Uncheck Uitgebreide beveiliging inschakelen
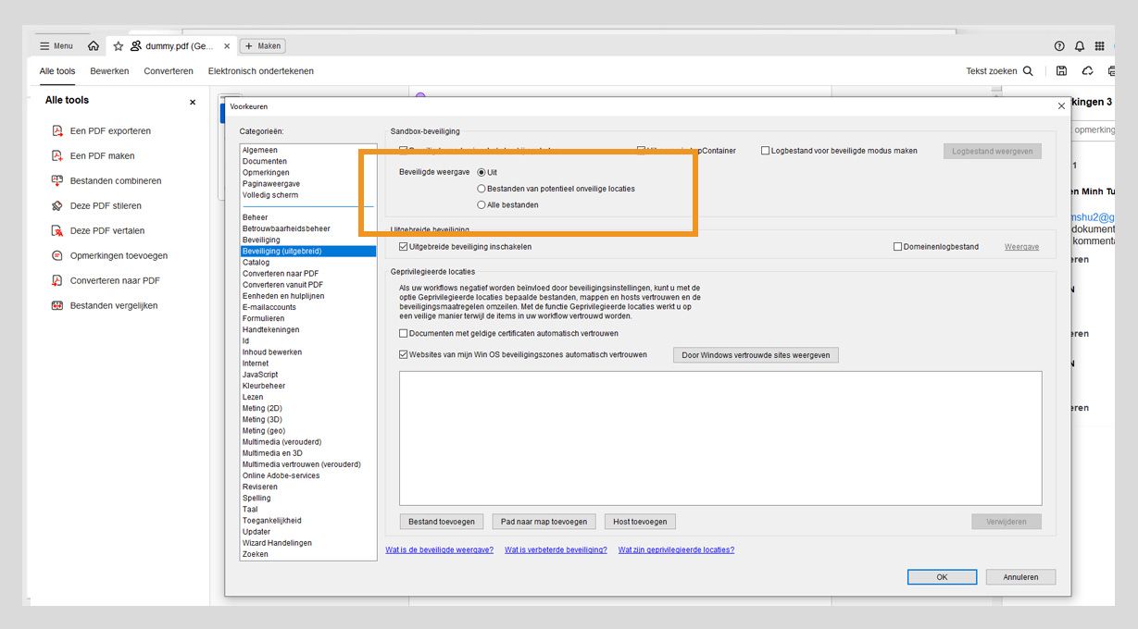Viewport: 1138px width, 629px height. pos(403,246)
